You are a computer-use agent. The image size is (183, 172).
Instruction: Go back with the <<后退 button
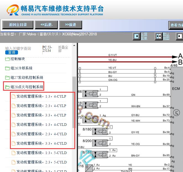(x=46, y=25)
